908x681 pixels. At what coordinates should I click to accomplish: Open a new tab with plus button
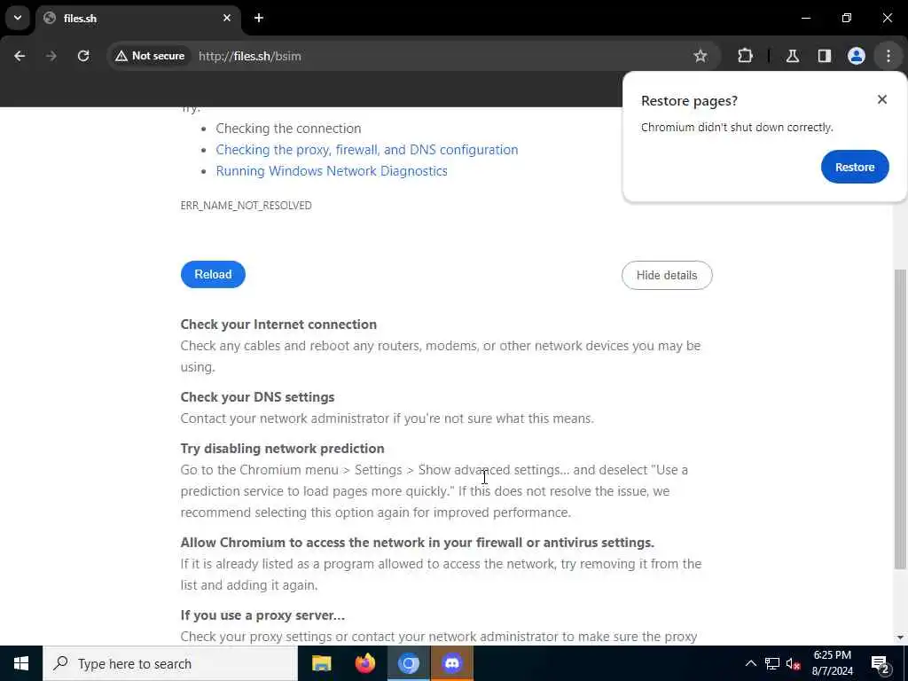pos(259,18)
